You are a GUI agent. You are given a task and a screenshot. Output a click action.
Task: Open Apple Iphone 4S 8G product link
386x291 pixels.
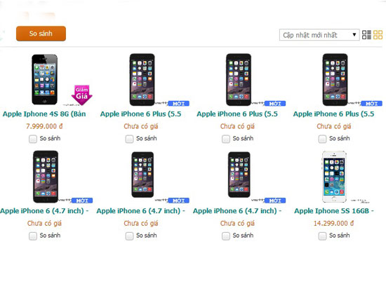[x=44, y=114]
